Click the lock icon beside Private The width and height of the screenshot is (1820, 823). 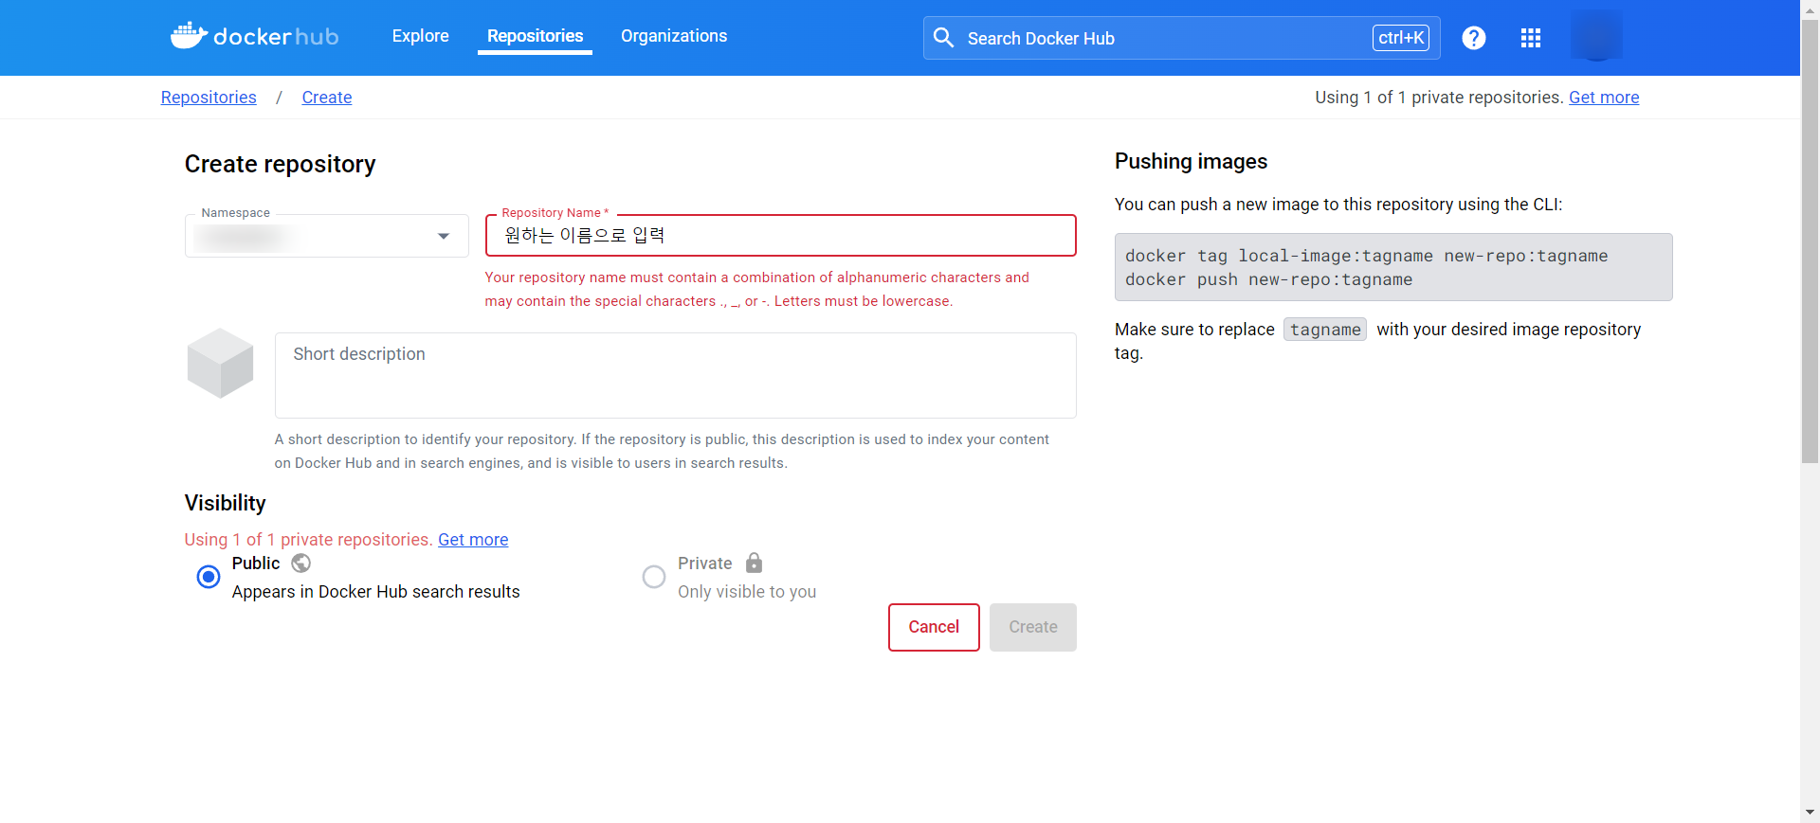coord(754,563)
